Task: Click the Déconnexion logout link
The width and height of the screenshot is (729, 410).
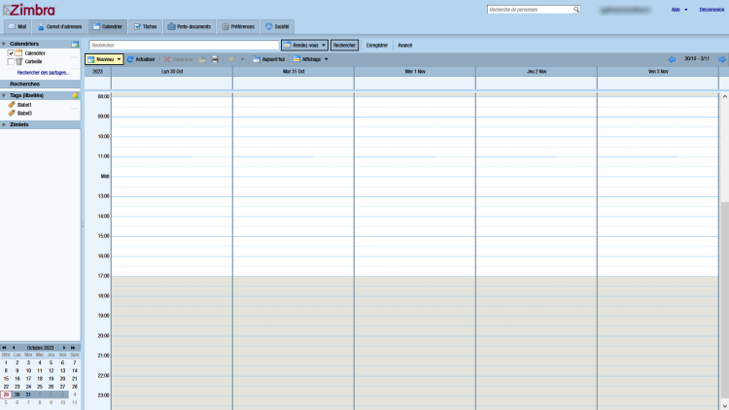Action: pyautogui.click(x=712, y=10)
